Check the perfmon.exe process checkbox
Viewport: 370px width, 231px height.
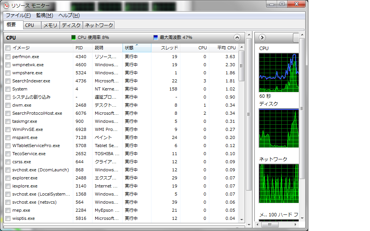pos(8,57)
